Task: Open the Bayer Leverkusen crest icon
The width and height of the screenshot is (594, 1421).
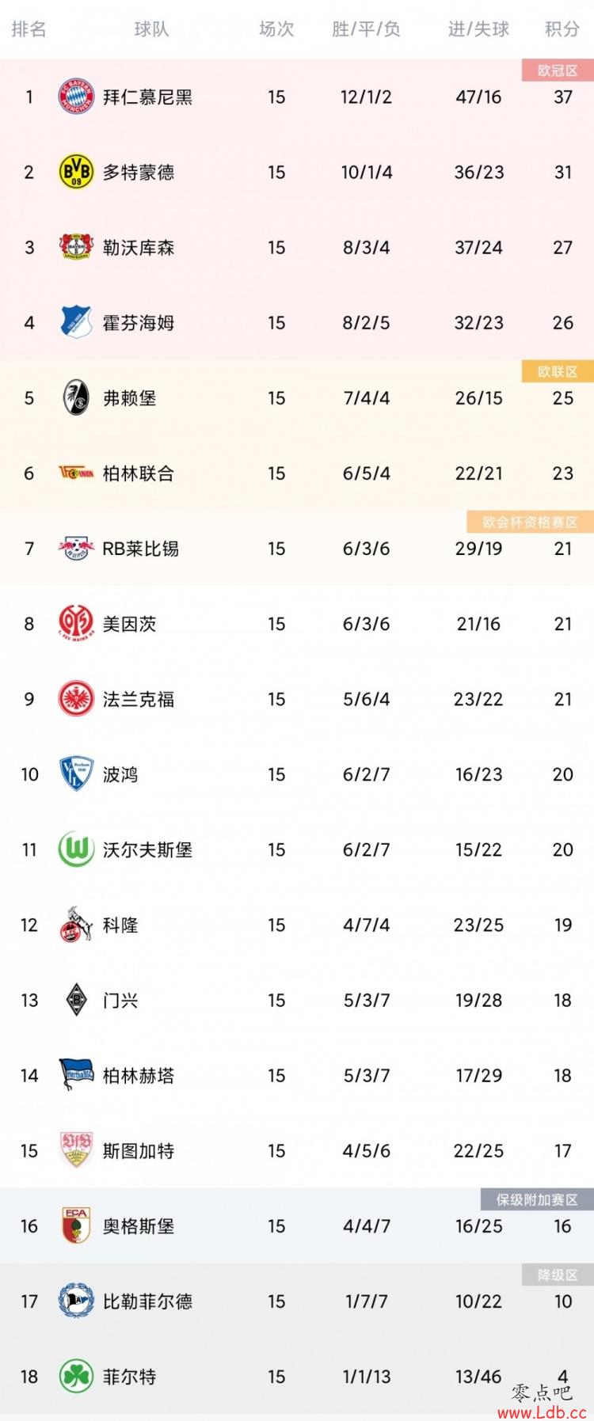Action: click(x=77, y=247)
